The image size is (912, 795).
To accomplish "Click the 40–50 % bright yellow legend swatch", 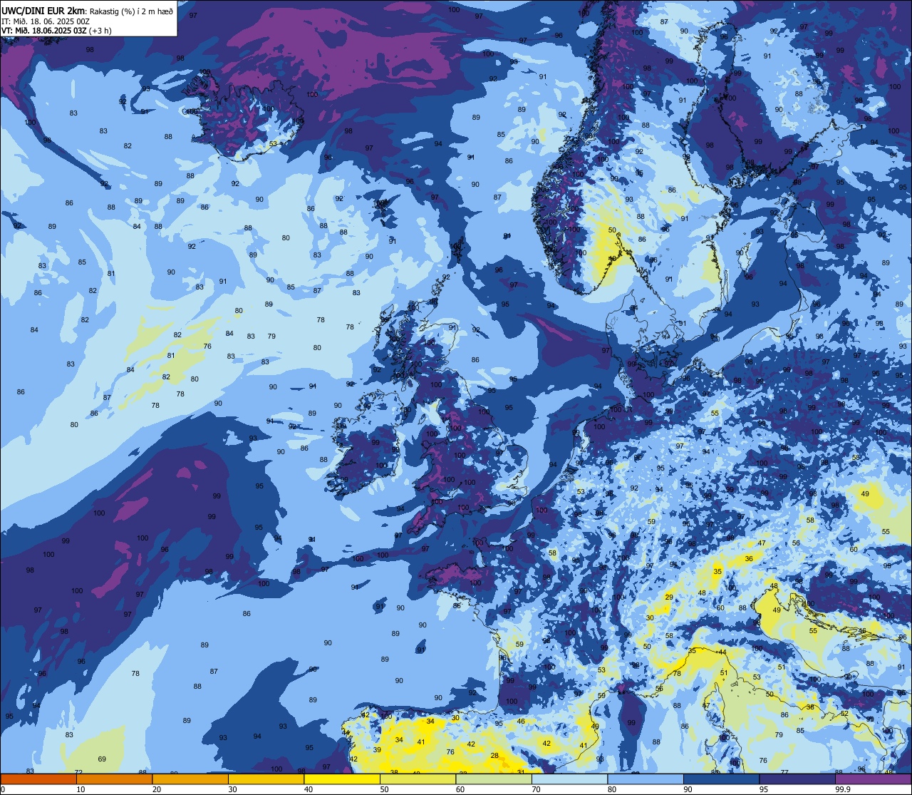I will [x=342, y=779].
